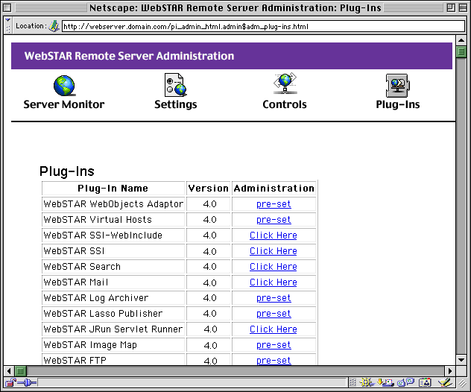Click the window resize grip corner
471x392 pixels.
[x=462, y=383]
